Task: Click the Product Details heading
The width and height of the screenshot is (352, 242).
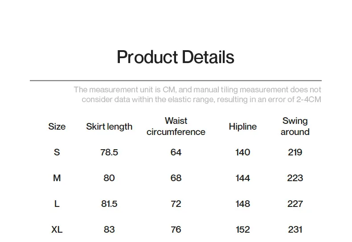Action: point(176,57)
